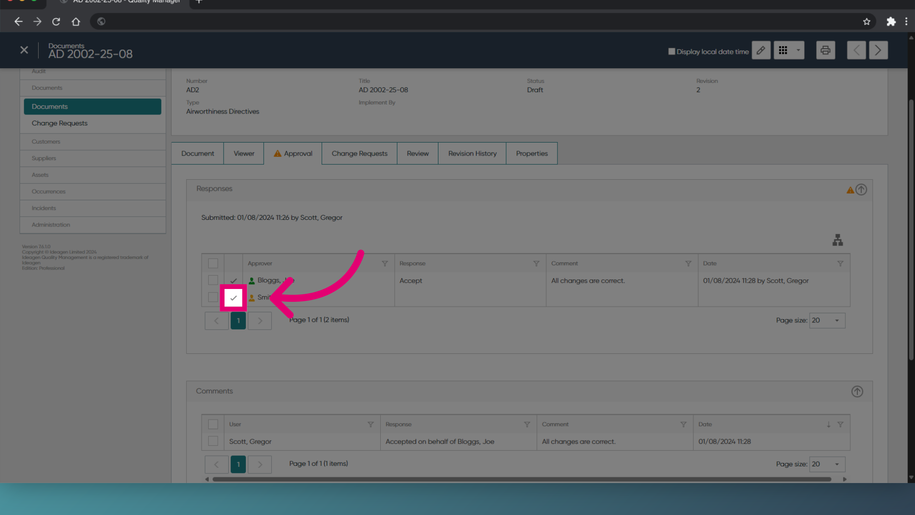Click next page arrow in Comments pager

pos(260,464)
